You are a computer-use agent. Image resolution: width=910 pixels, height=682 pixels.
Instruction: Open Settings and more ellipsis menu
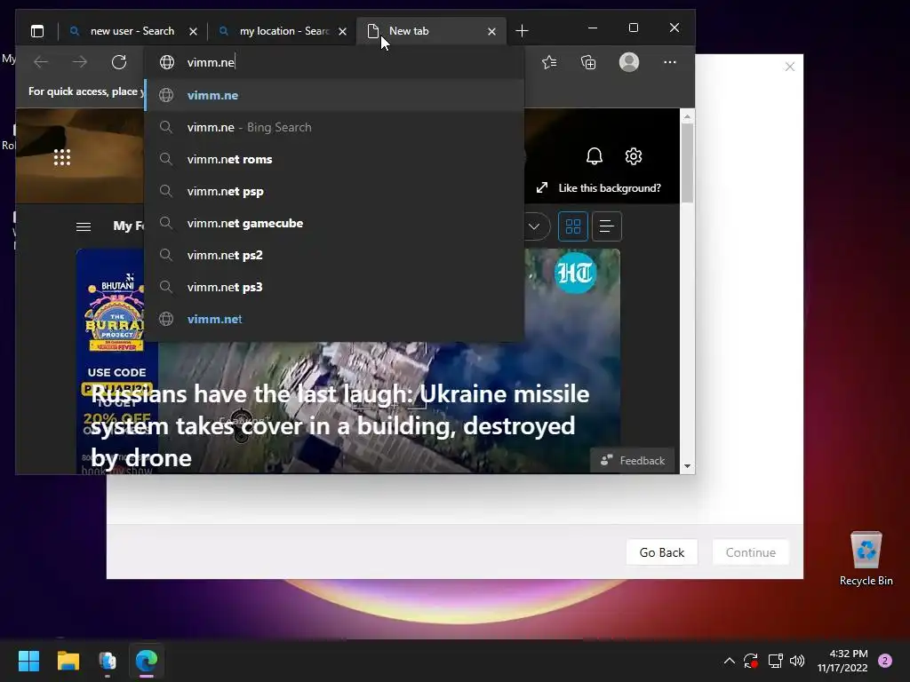(x=670, y=62)
